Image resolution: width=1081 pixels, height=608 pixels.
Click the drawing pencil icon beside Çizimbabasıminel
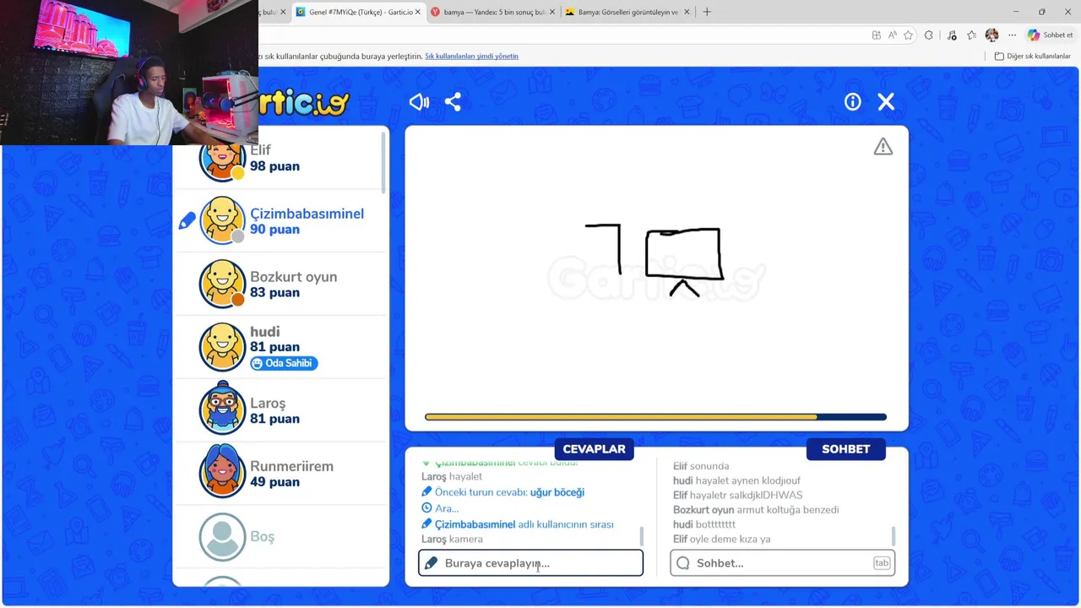pyautogui.click(x=187, y=221)
